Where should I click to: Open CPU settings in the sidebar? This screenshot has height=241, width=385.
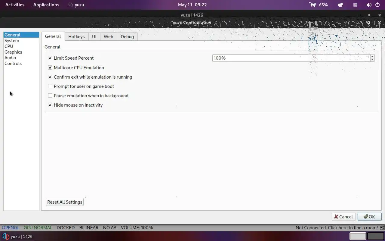pyautogui.click(x=21, y=46)
